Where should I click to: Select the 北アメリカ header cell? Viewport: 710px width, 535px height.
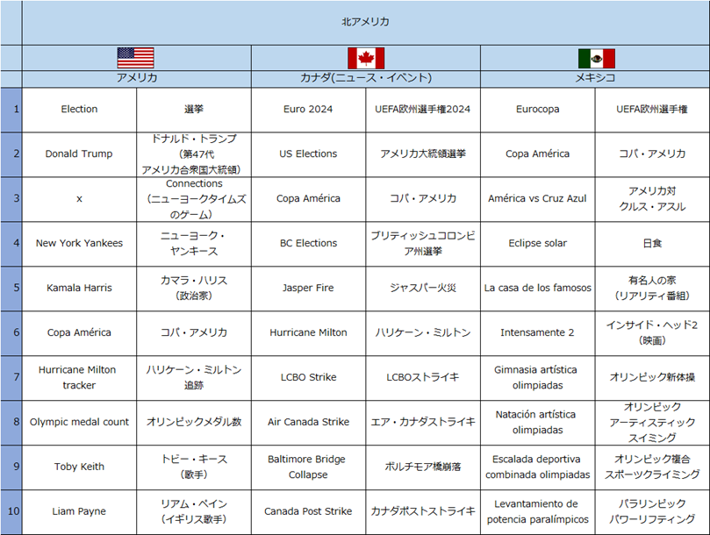click(x=365, y=22)
